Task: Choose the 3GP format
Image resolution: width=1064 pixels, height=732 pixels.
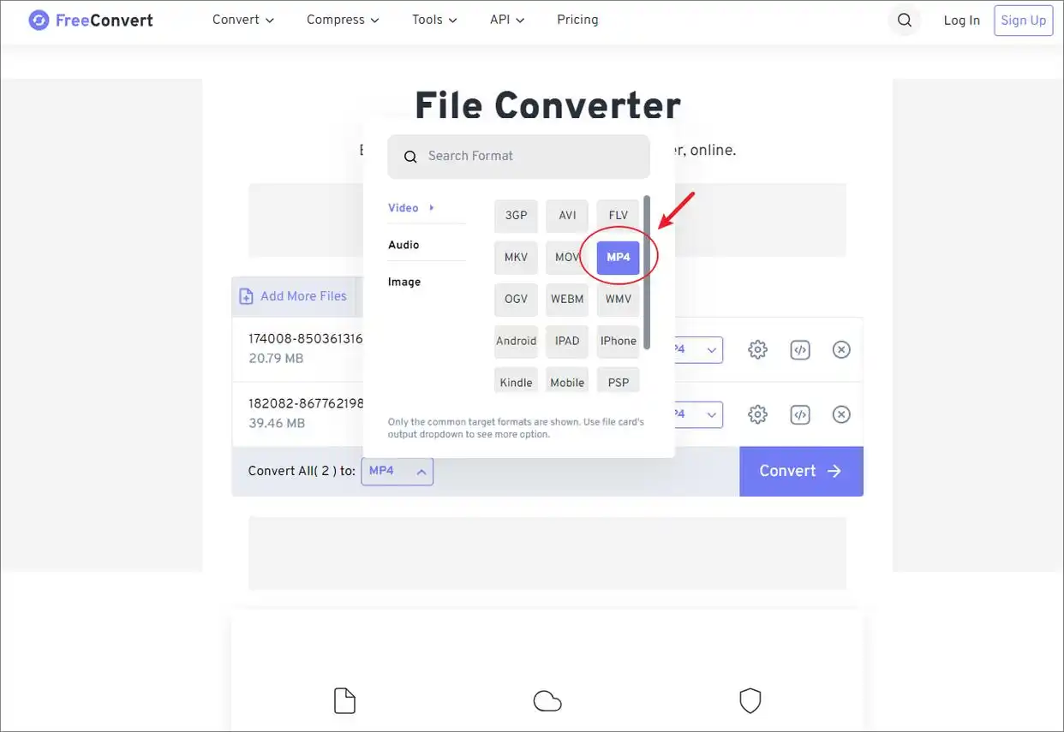Action: pyautogui.click(x=516, y=216)
